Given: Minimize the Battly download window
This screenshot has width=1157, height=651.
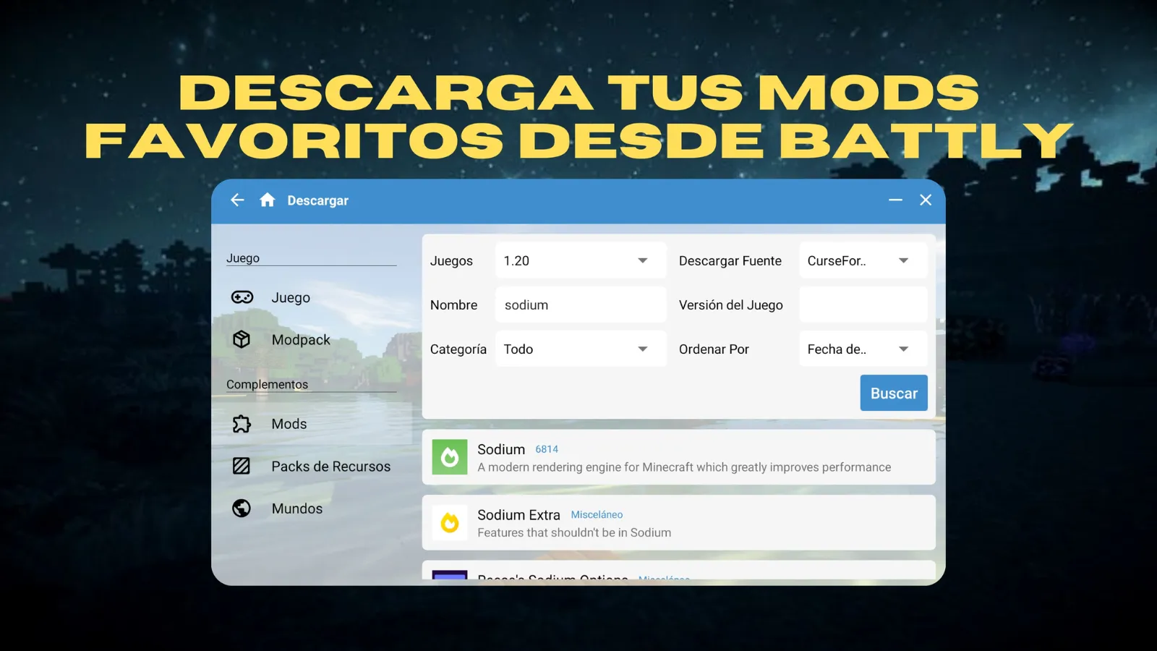Looking at the screenshot, I should pyautogui.click(x=895, y=200).
